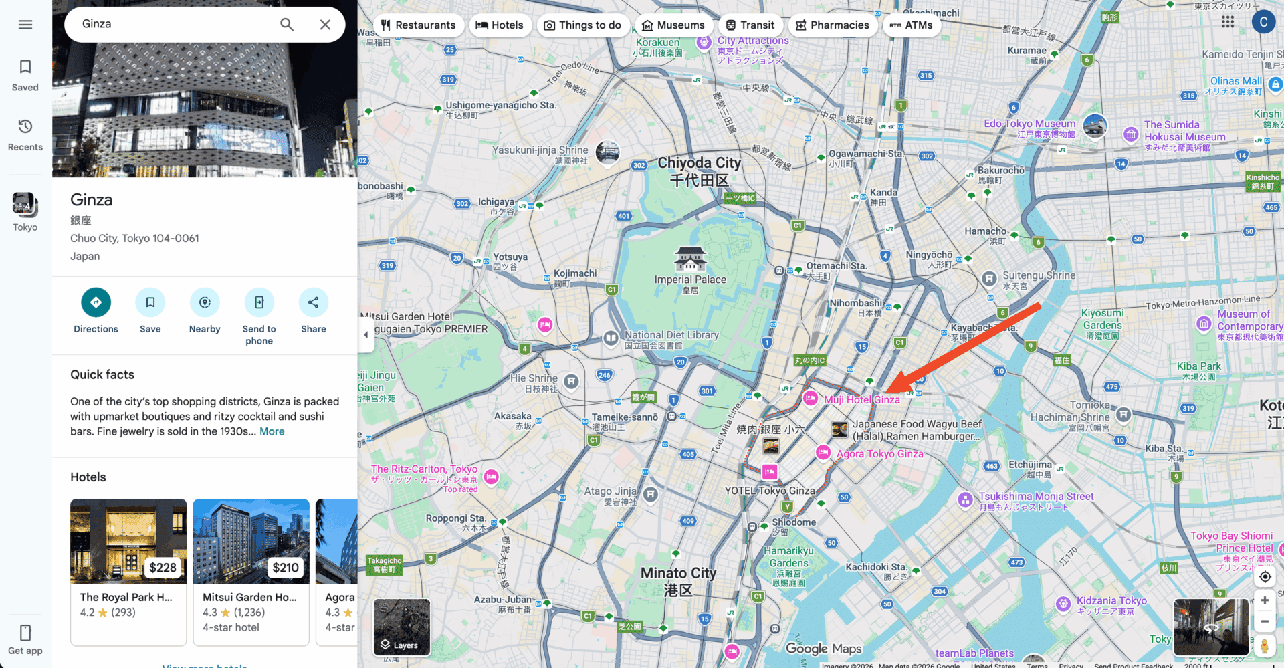Open the hamburger main menu
The image size is (1284, 668).
(x=25, y=25)
